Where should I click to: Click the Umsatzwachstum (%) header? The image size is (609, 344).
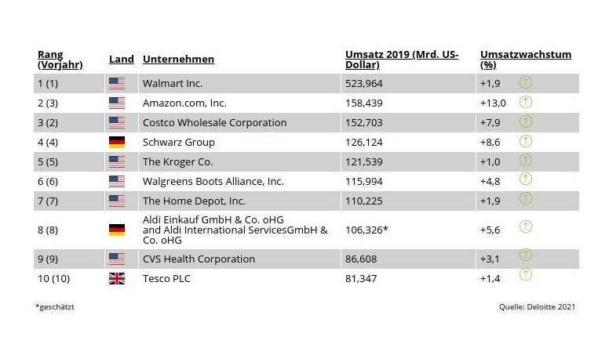pyautogui.click(x=526, y=60)
